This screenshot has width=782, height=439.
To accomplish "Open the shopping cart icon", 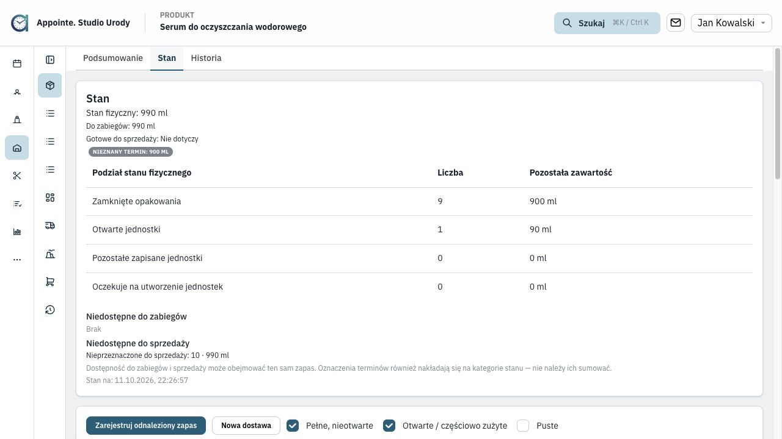I will pyautogui.click(x=50, y=282).
